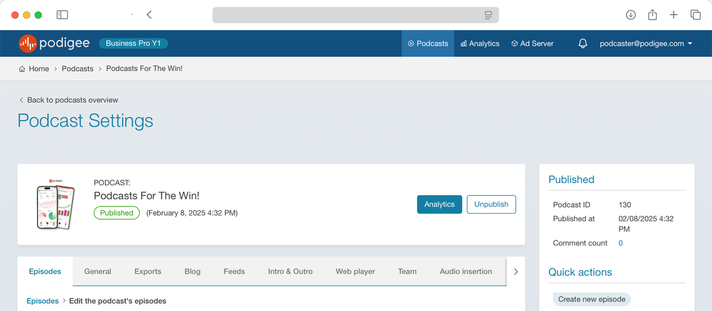Open Ad Server in the top navigation

pos(532,43)
